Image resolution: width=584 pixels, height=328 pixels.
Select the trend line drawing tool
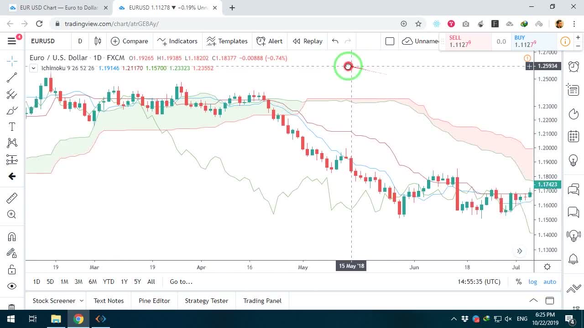12,77
